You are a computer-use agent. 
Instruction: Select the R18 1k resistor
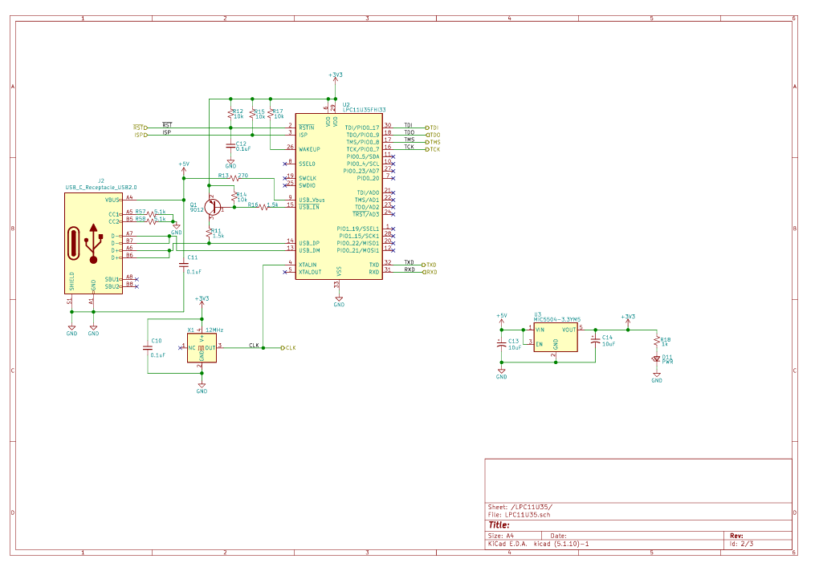tap(657, 342)
